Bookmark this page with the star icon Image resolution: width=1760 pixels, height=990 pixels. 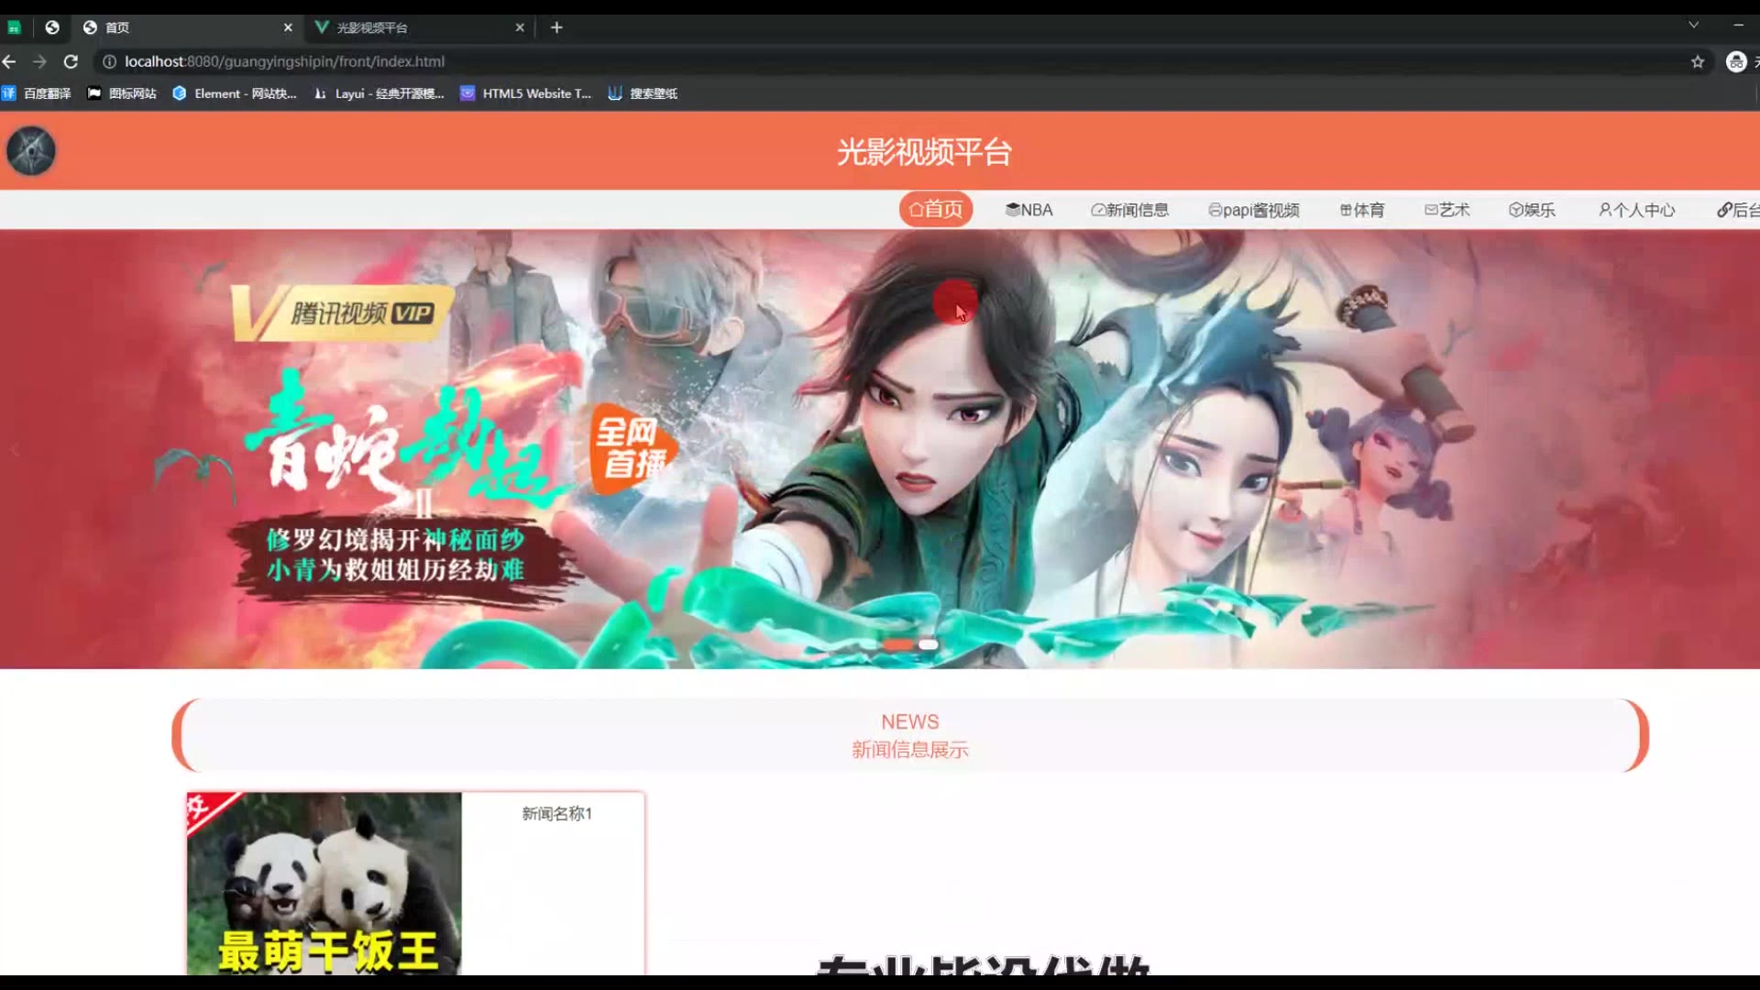(1698, 61)
